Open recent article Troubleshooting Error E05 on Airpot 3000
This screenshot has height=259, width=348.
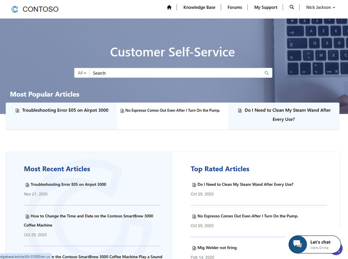68,184
